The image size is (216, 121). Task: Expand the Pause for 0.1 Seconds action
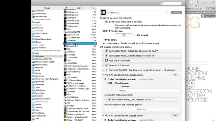[103, 65]
